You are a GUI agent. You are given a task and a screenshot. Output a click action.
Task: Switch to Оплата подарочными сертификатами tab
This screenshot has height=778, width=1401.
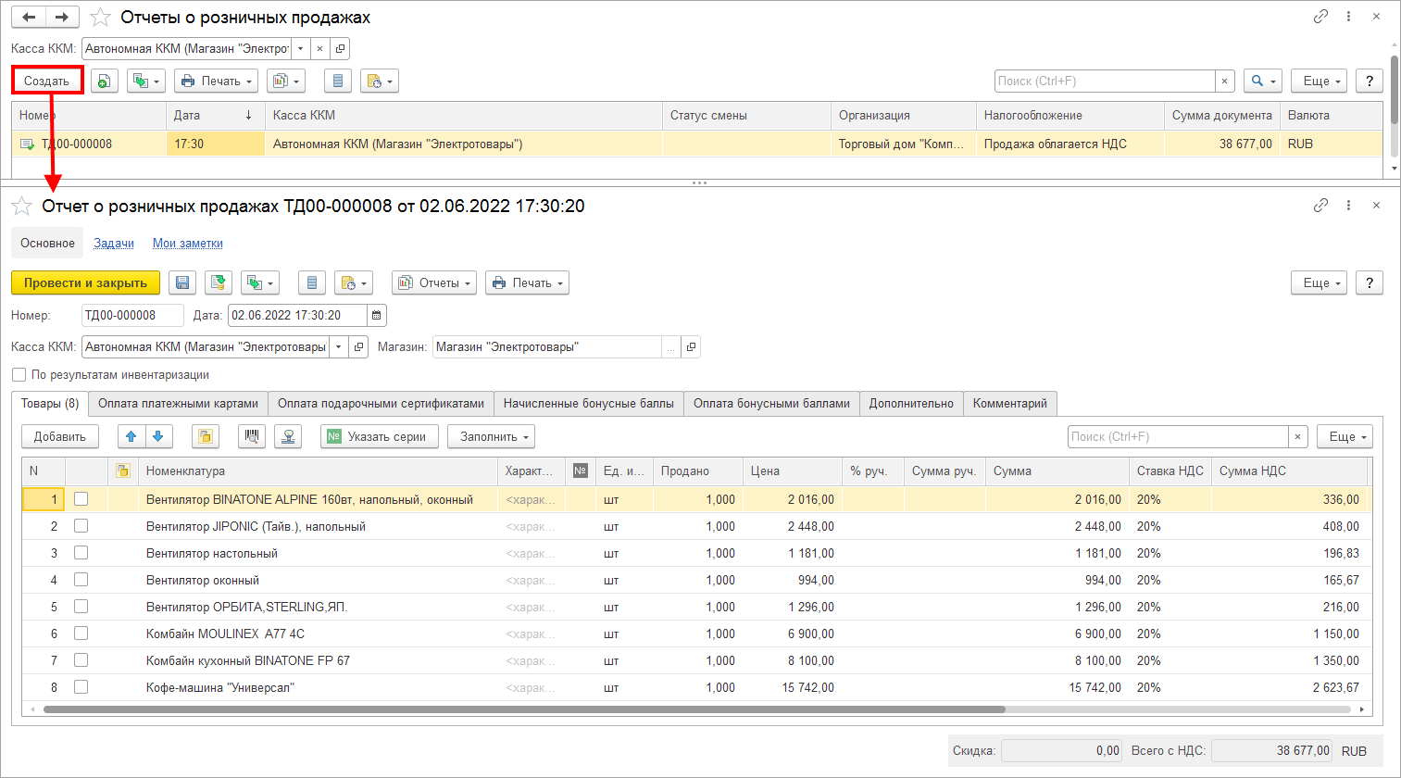coord(381,404)
